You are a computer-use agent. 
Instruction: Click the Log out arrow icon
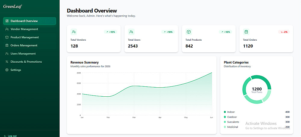5,136
